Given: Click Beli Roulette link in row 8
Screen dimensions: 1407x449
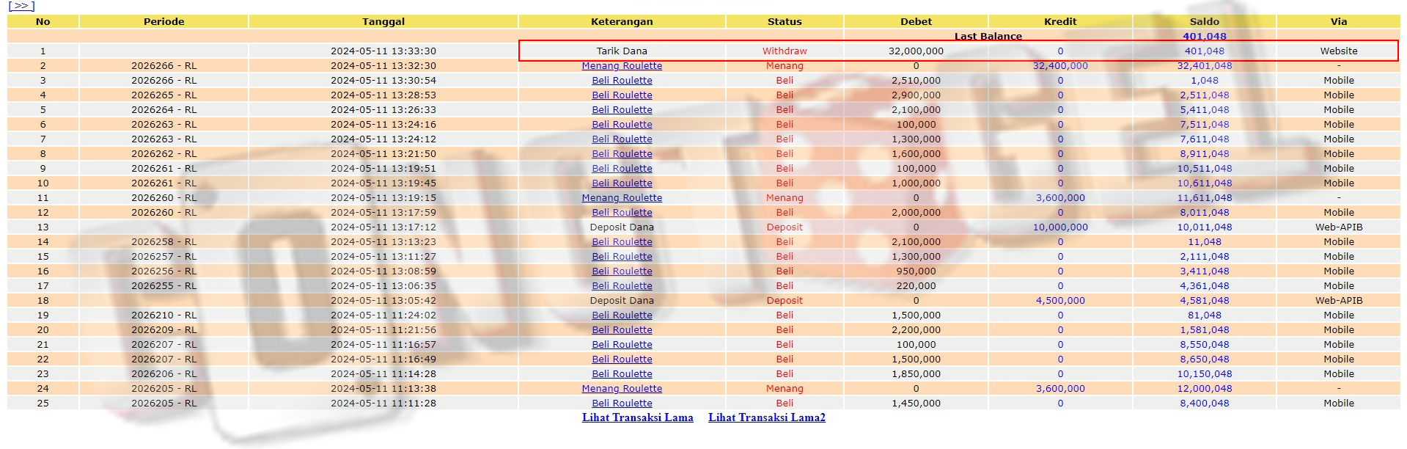Looking at the screenshot, I should [622, 154].
